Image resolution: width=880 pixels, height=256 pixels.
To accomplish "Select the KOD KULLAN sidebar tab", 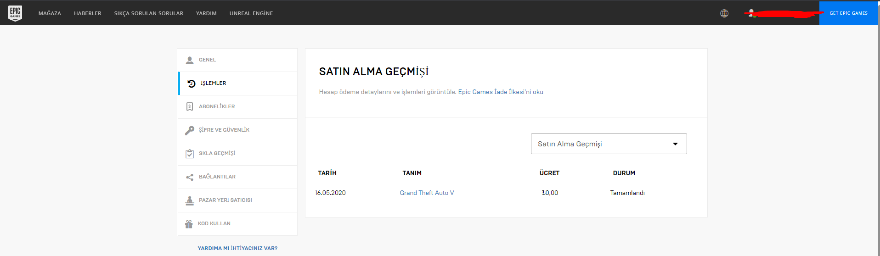I will point(238,224).
